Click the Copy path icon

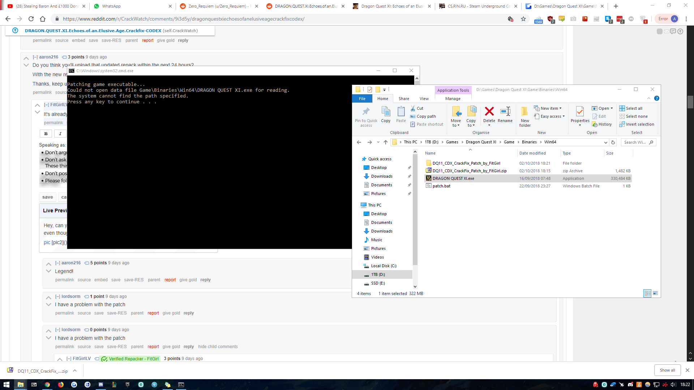(x=413, y=116)
